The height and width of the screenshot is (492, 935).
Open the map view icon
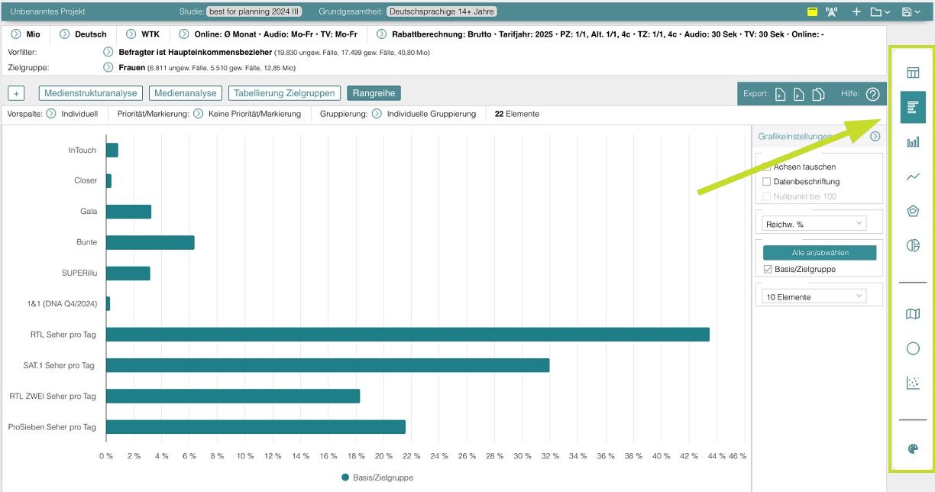click(912, 314)
